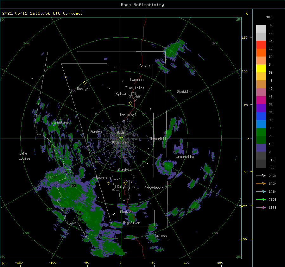Click the km unit label at bottom-left

pyautogui.click(x=4, y=264)
